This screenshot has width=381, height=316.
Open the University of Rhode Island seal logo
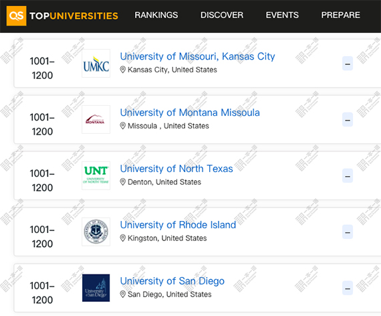[x=96, y=232]
